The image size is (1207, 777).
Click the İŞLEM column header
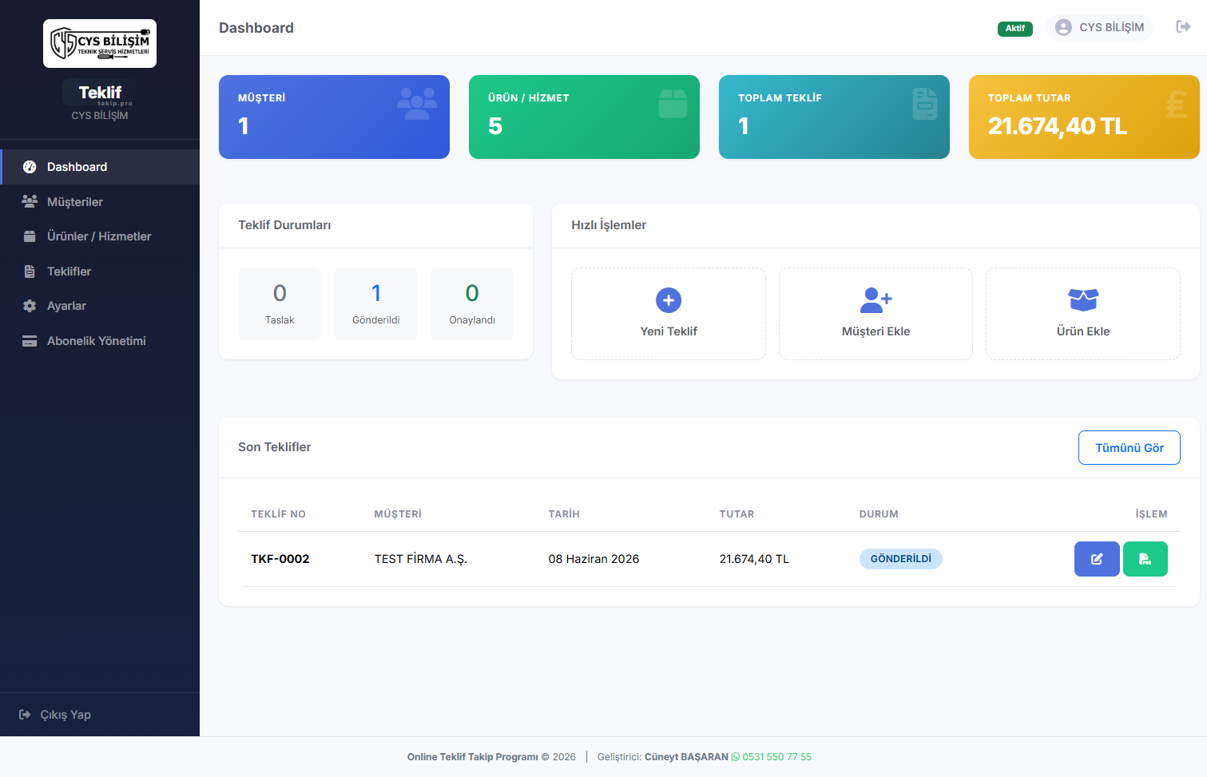pos(1151,514)
